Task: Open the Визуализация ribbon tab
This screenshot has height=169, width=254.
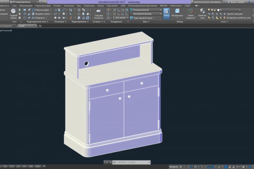Action: (26, 6)
